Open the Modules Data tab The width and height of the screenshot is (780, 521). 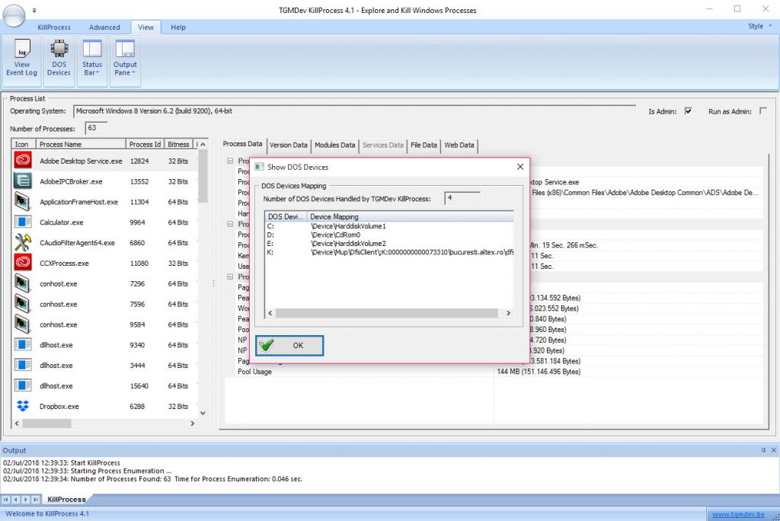tap(335, 145)
